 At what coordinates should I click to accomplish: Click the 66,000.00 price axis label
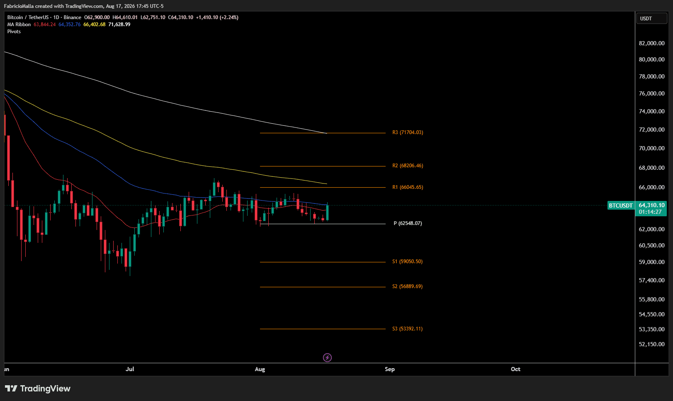[x=651, y=187]
